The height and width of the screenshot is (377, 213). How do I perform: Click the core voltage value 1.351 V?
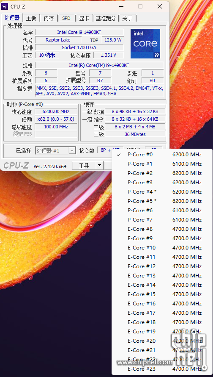coord(109,55)
